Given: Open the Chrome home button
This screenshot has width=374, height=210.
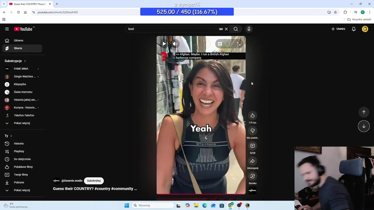Looking at the screenshot, I should 25,12.
